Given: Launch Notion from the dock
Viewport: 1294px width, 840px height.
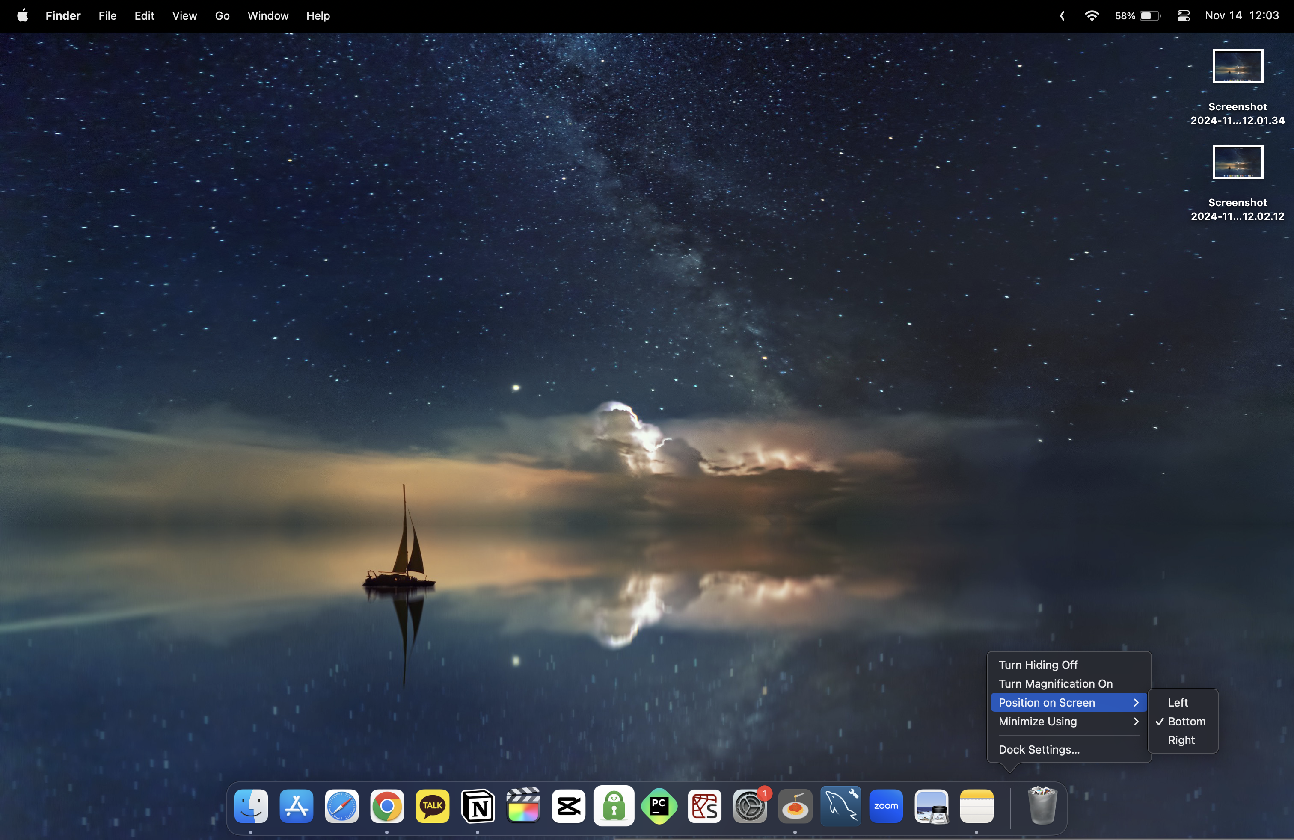Looking at the screenshot, I should point(478,806).
